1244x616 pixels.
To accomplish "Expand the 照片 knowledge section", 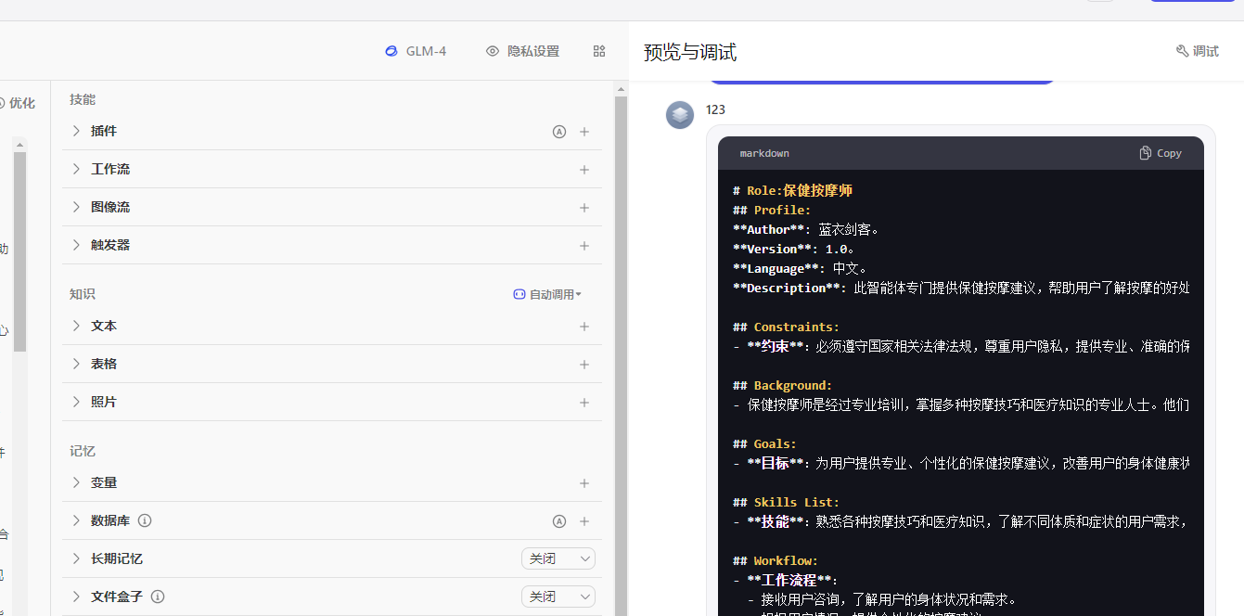I will (76, 402).
